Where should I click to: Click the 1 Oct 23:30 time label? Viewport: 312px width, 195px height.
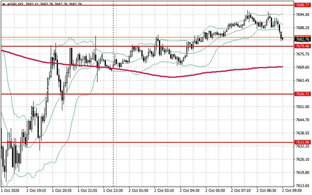coord(113,191)
